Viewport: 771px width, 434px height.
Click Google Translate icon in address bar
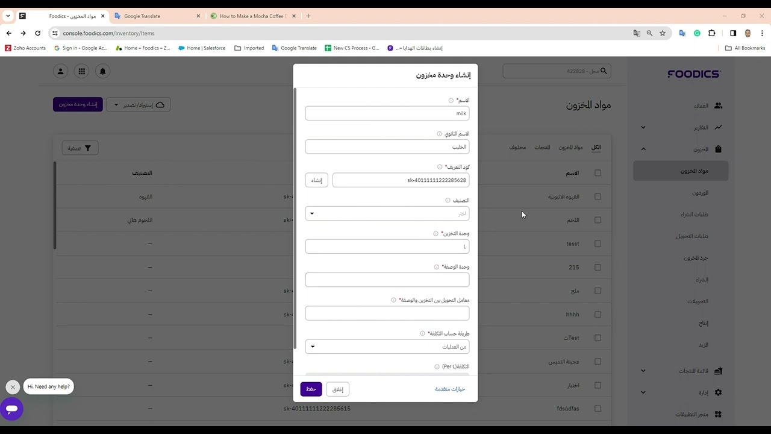(x=637, y=33)
